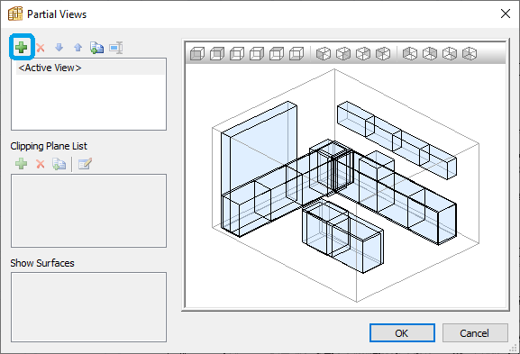Add a clipping plane with the faded plus
The width and height of the screenshot is (520, 354).
click(x=22, y=164)
